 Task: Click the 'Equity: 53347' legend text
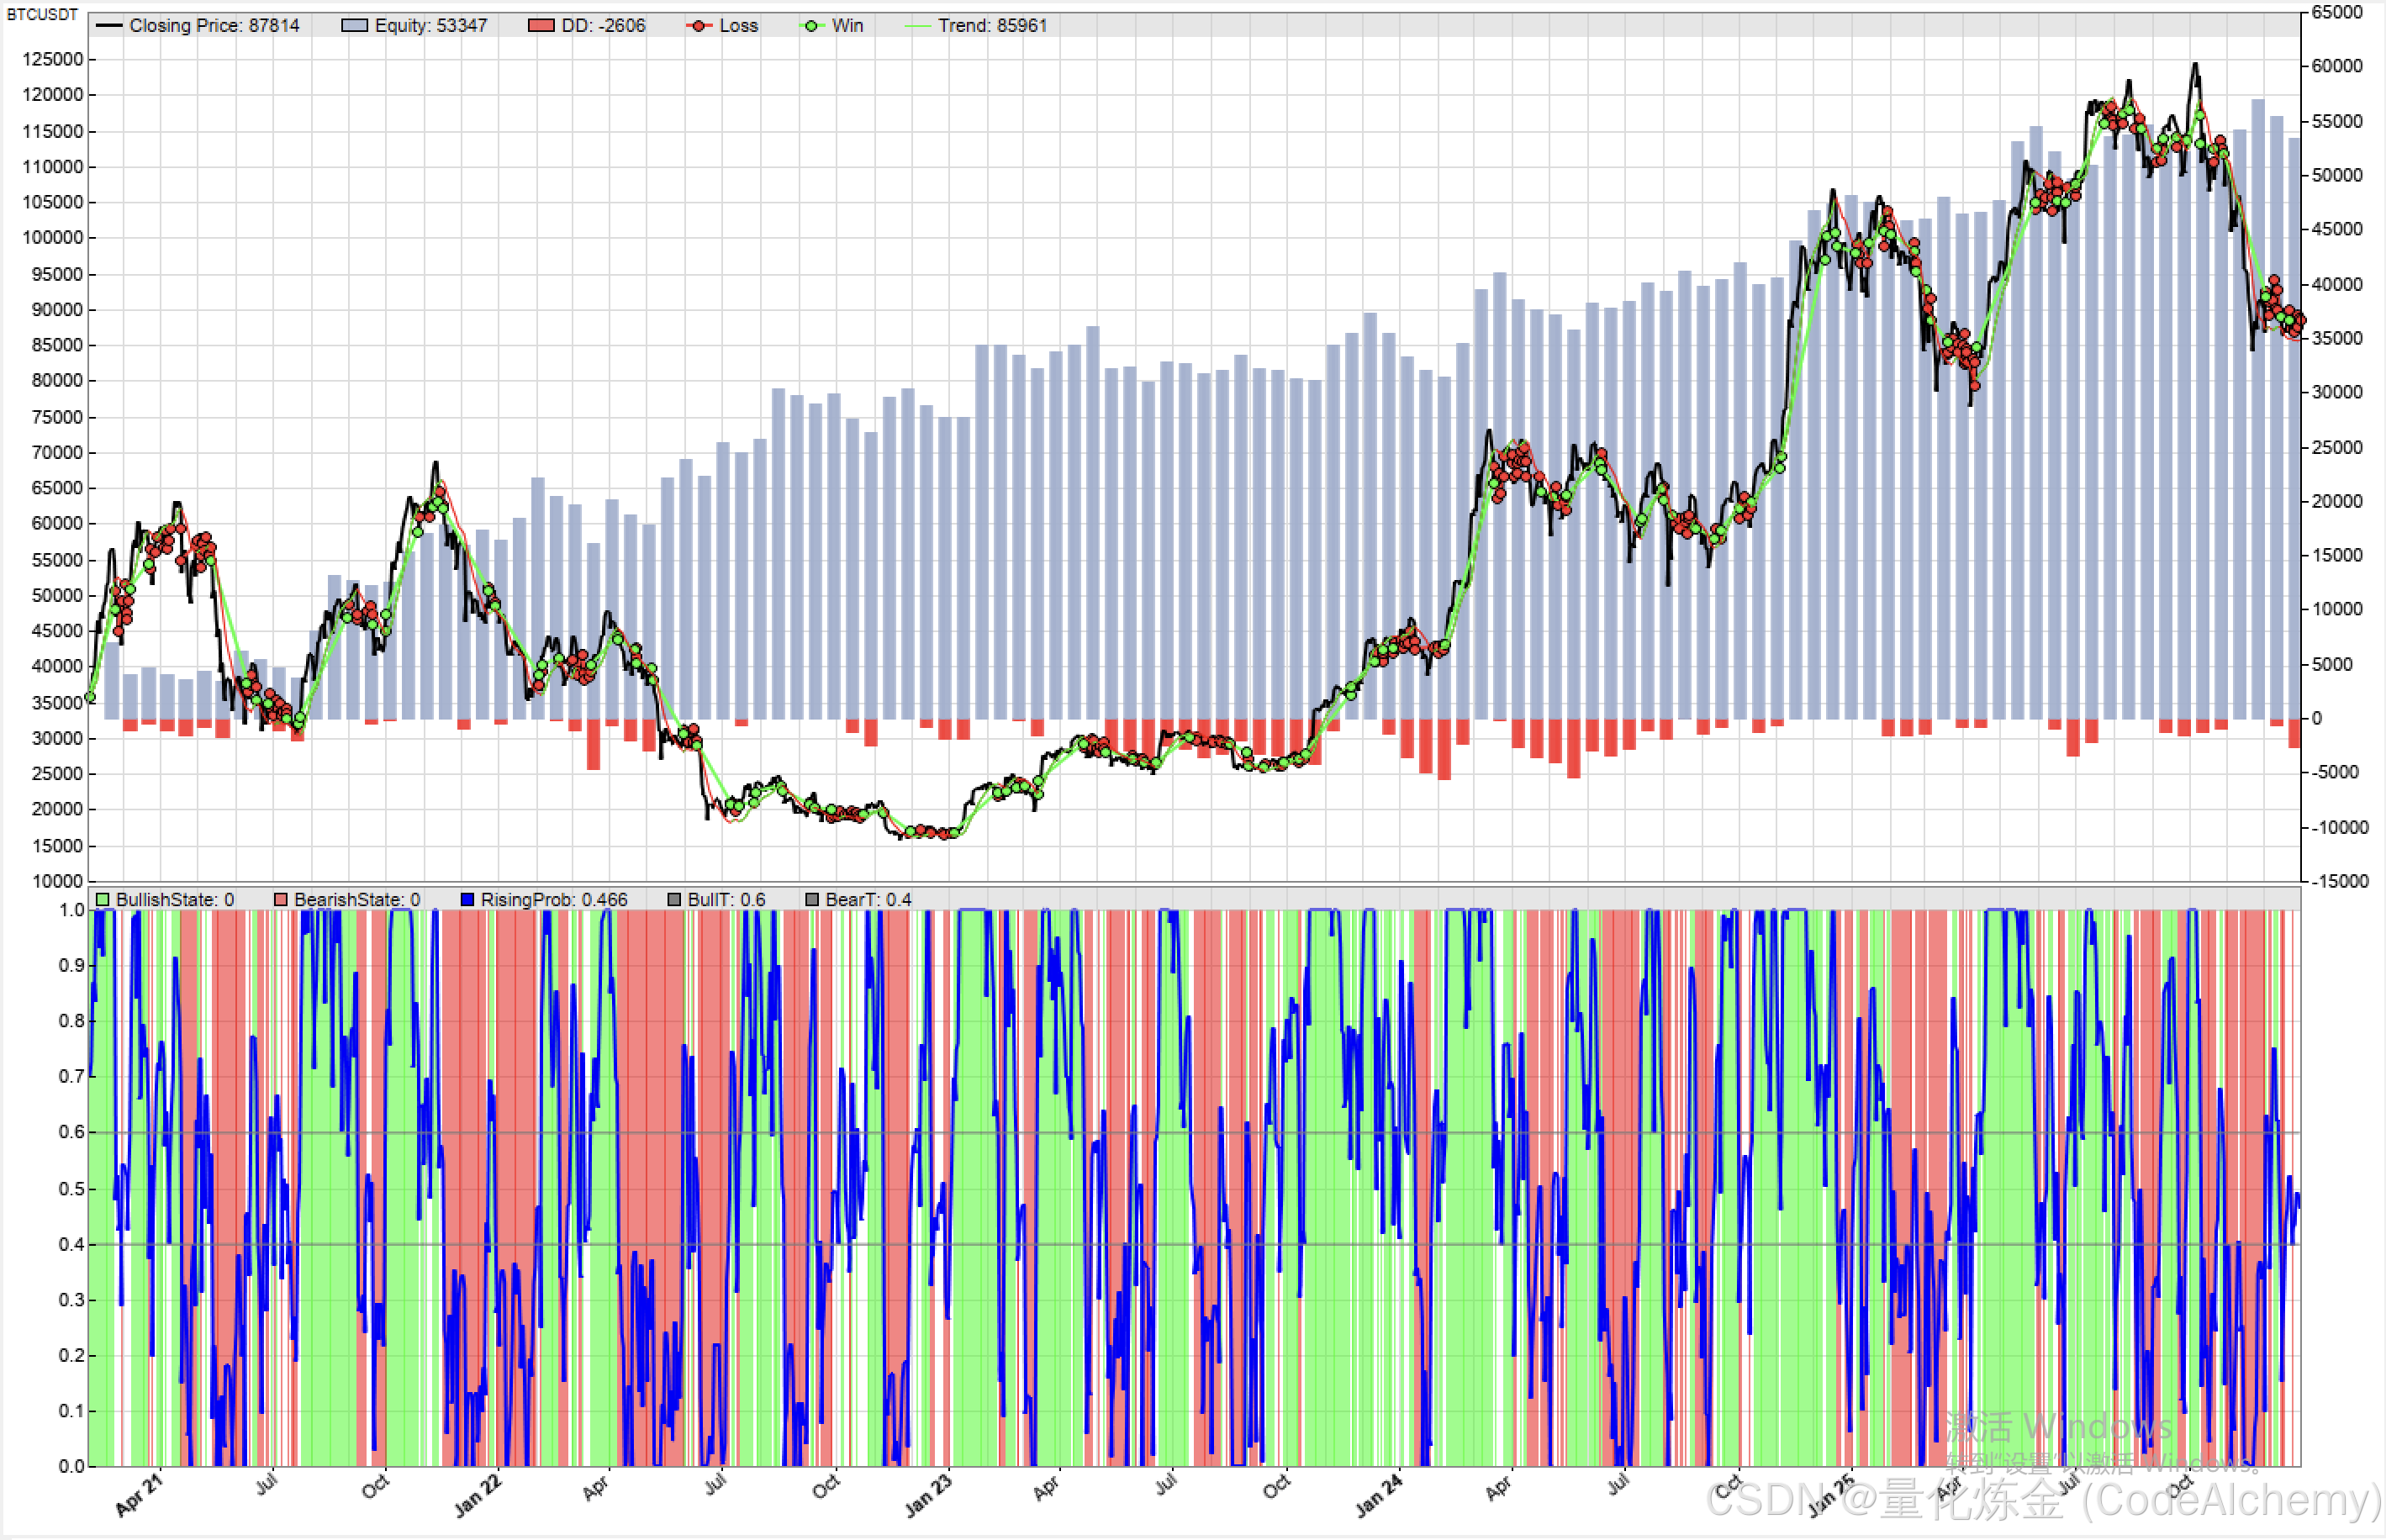pos(431,26)
